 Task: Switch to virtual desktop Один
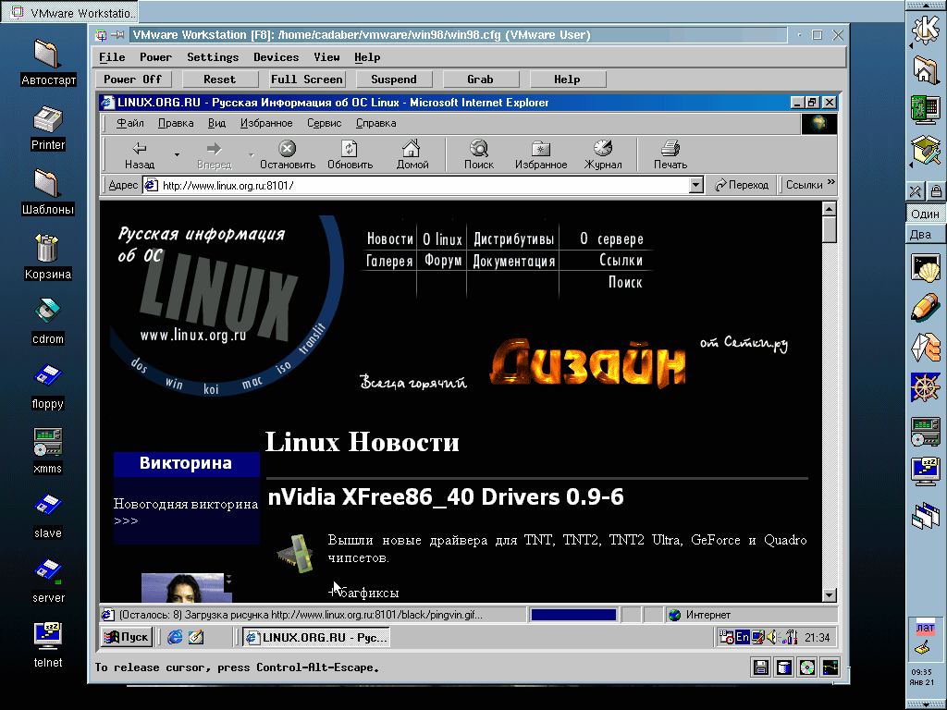pyautogui.click(x=924, y=214)
